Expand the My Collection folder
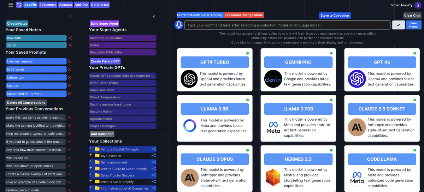Image resolution: width=424 pixels, height=192 pixels. coord(91,155)
